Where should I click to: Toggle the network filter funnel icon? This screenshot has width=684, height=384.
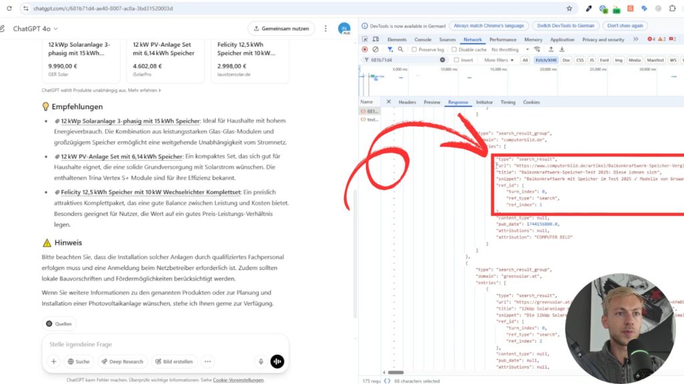pos(390,49)
